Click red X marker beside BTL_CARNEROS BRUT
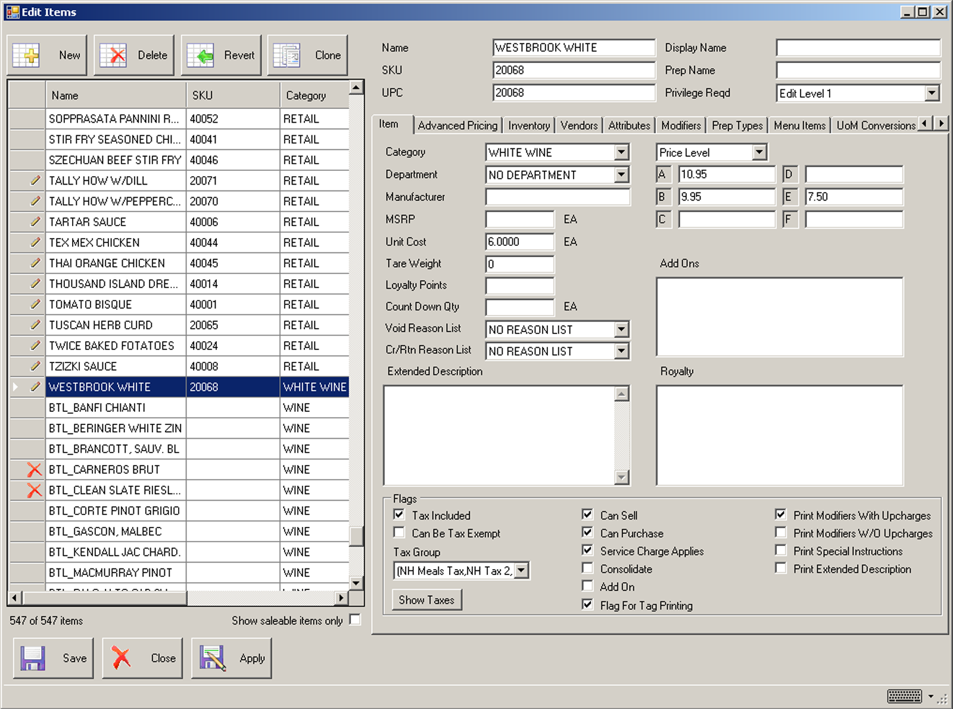 point(35,470)
